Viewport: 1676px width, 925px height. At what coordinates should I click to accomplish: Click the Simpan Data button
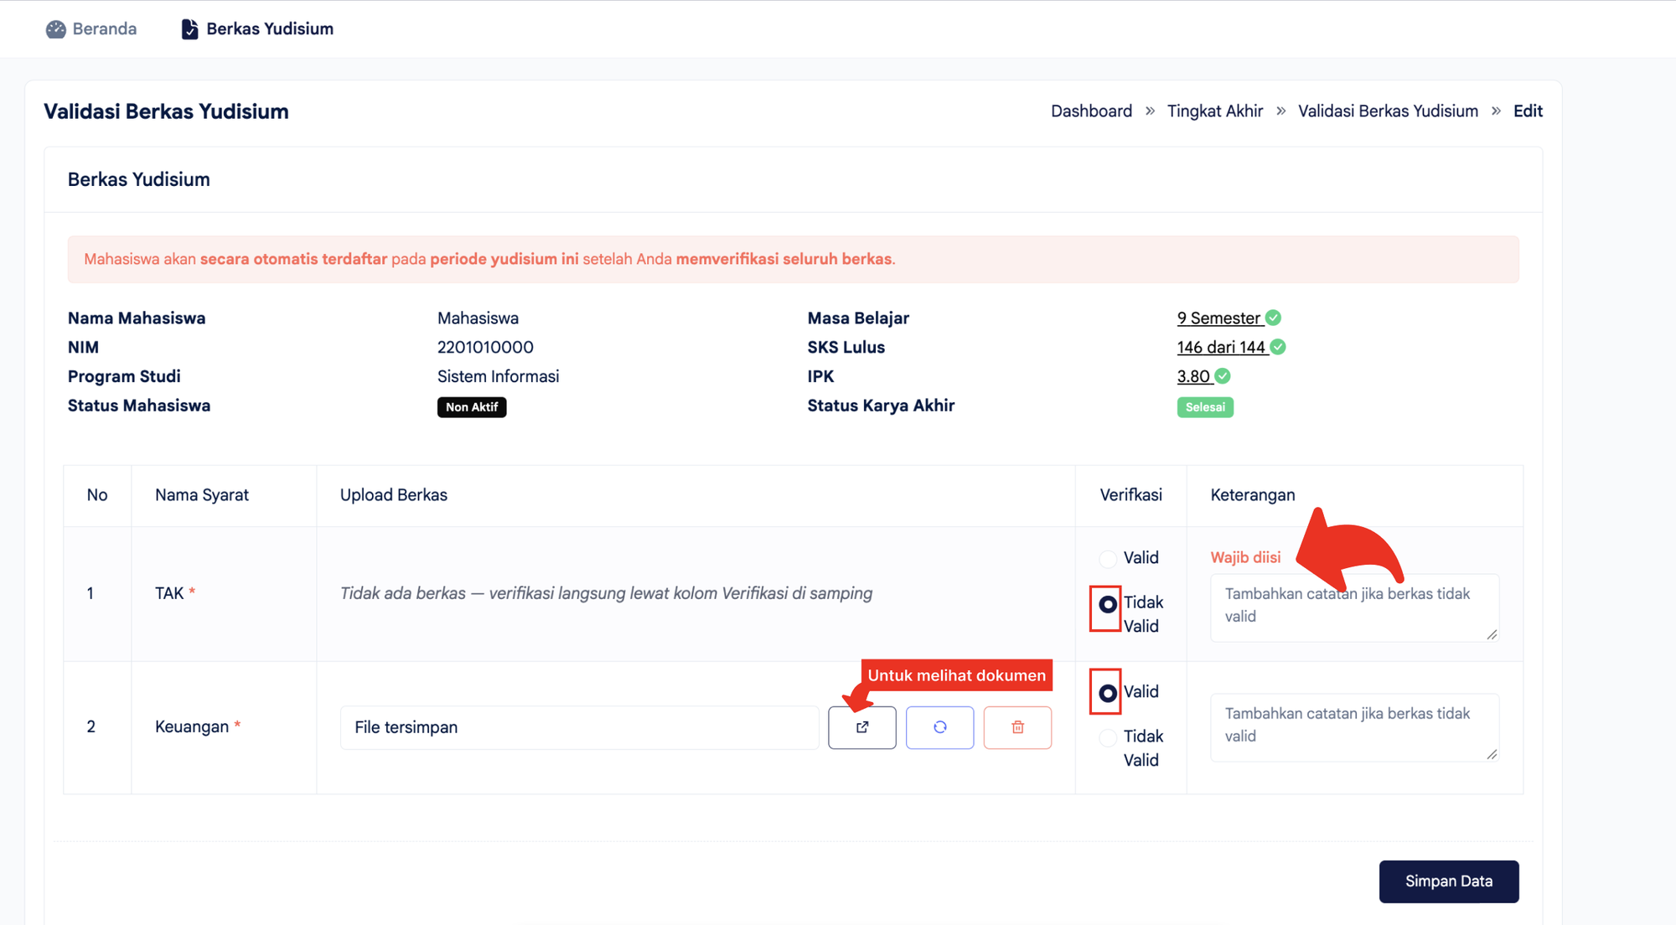click(1448, 881)
